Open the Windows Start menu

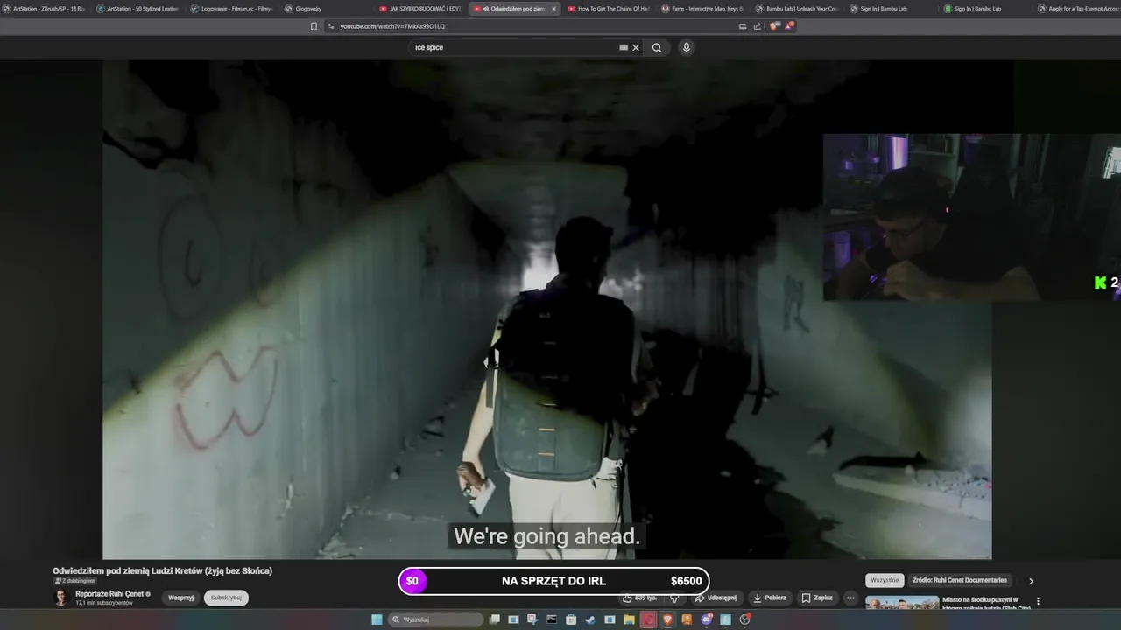point(377,619)
